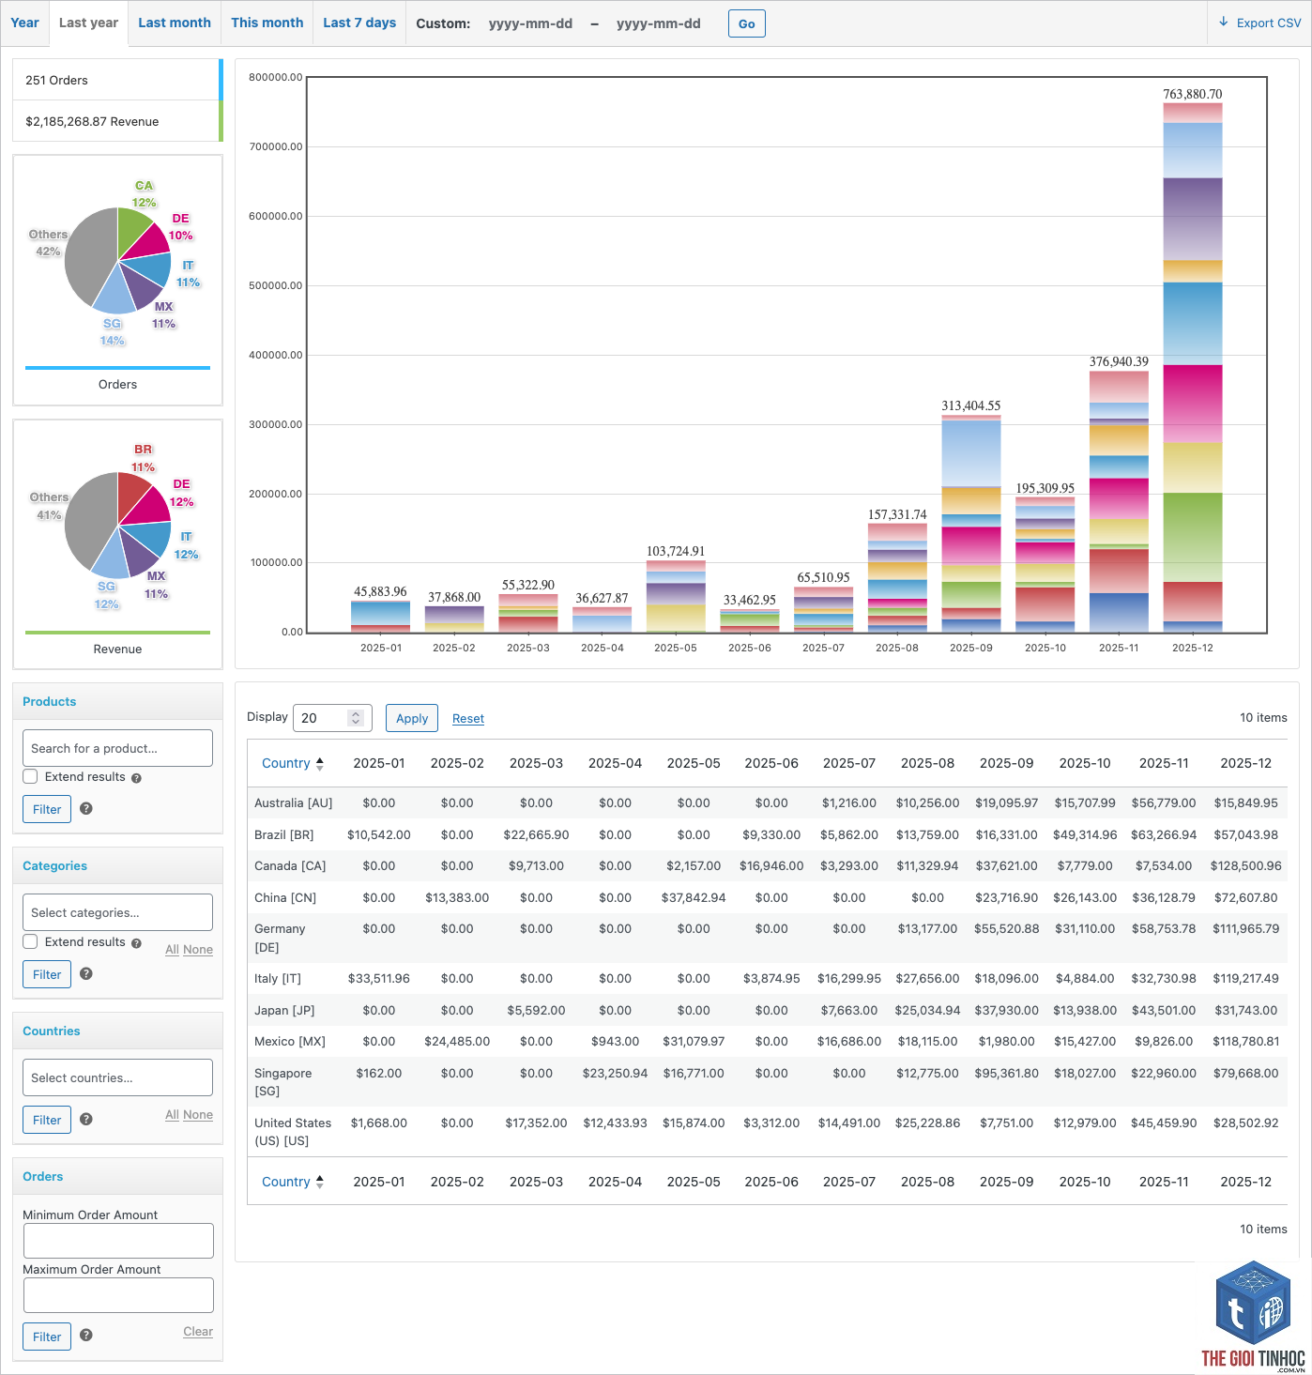Click the Italy [IT] table row label
1312x1375 pixels.
278,979
